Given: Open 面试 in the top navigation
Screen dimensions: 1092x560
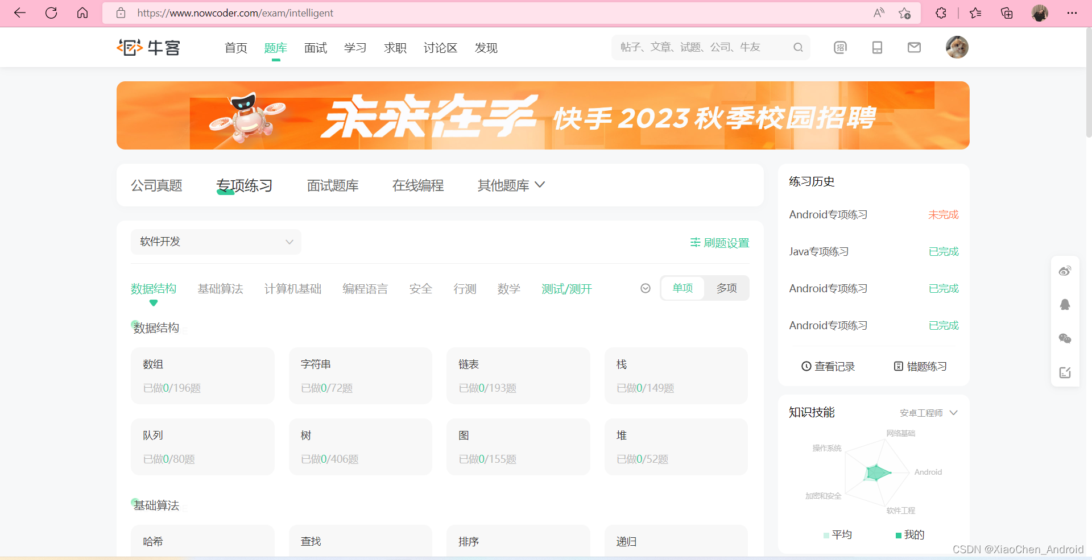Looking at the screenshot, I should [316, 48].
